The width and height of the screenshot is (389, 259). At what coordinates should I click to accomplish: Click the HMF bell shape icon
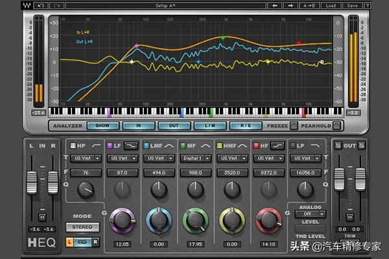click(242, 146)
